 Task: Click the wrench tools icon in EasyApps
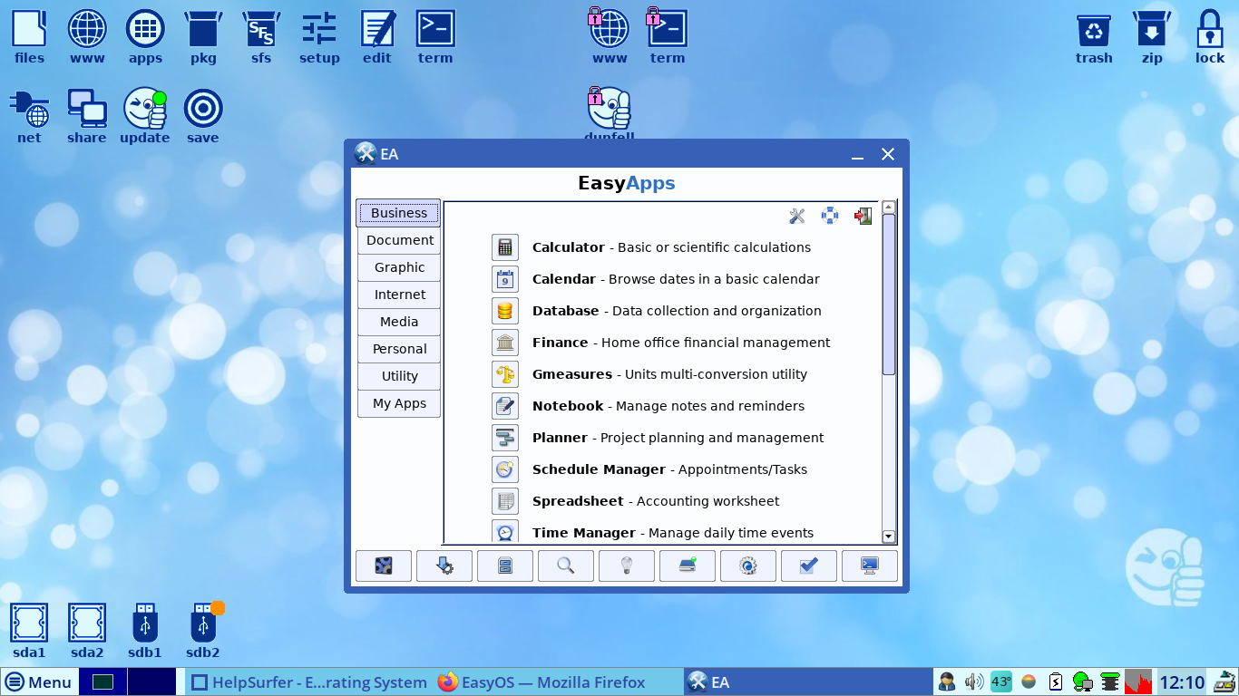(797, 216)
